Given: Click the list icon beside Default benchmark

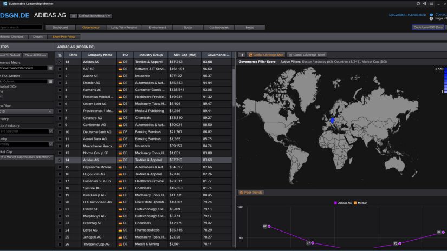Looking at the screenshot, I should [x=74, y=16].
